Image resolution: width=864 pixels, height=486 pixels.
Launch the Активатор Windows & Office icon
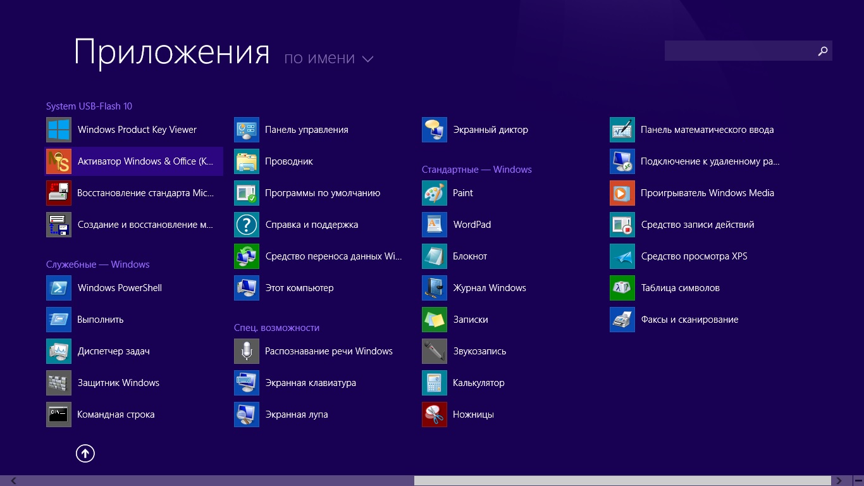point(59,161)
